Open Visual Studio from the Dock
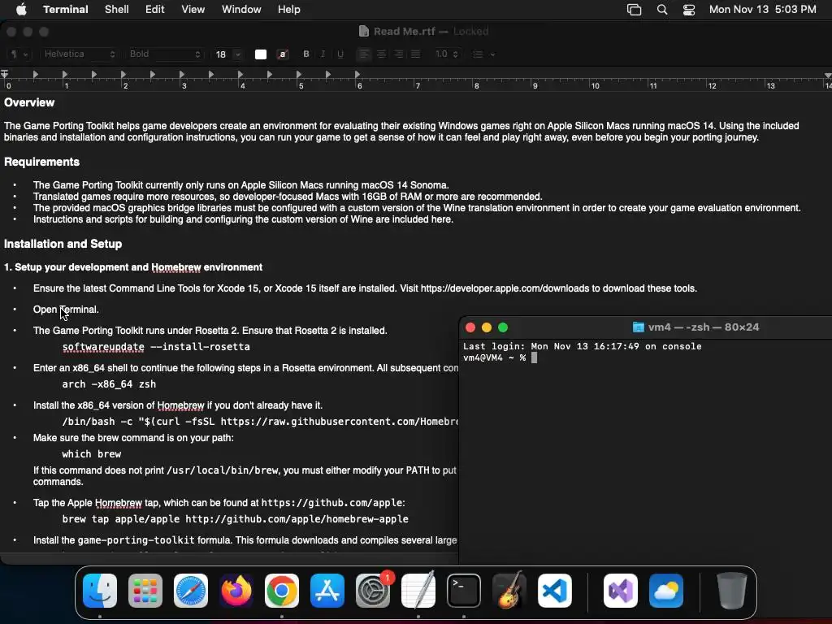Screen dimensions: 832x624 pyautogui.click(x=621, y=591)
